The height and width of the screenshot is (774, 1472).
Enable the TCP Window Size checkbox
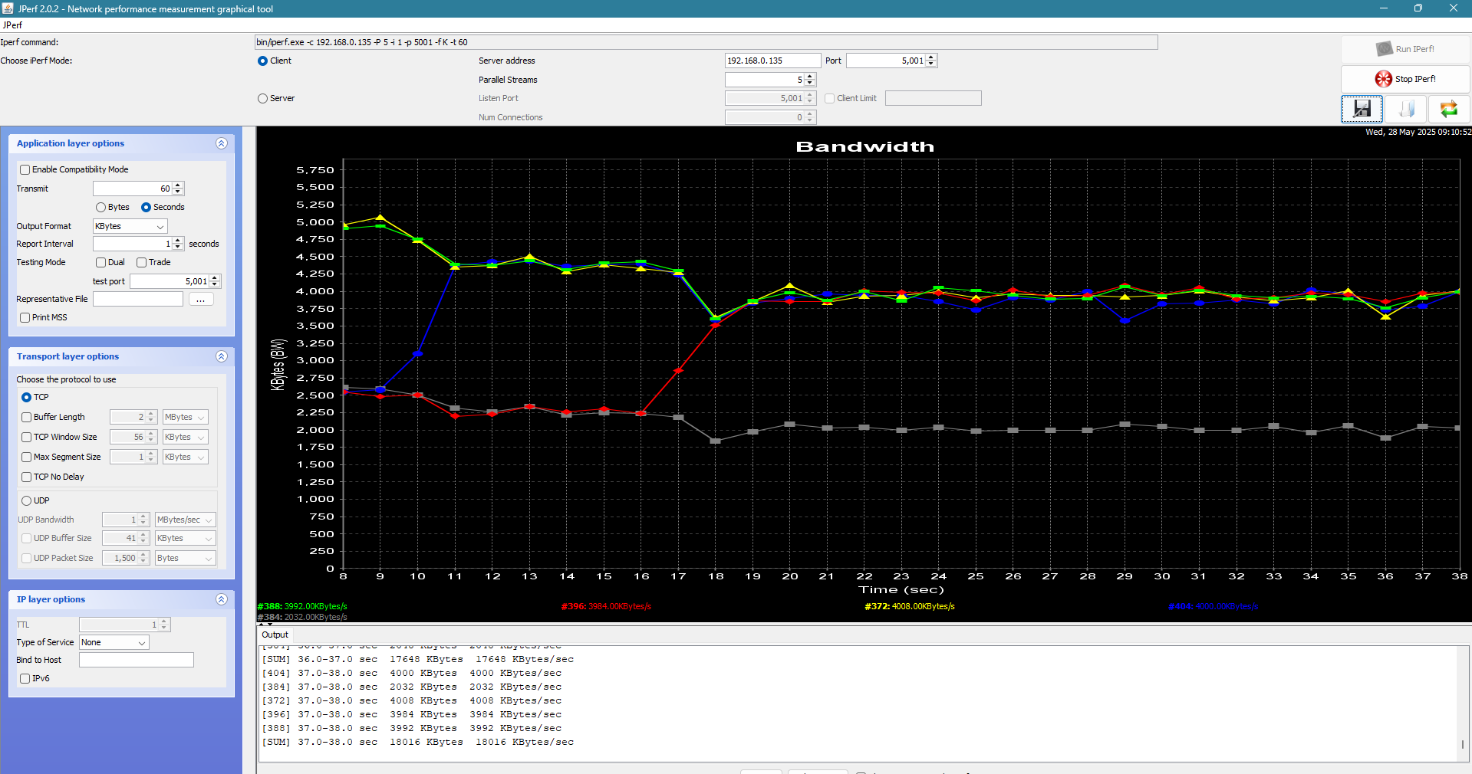[27, 437]
